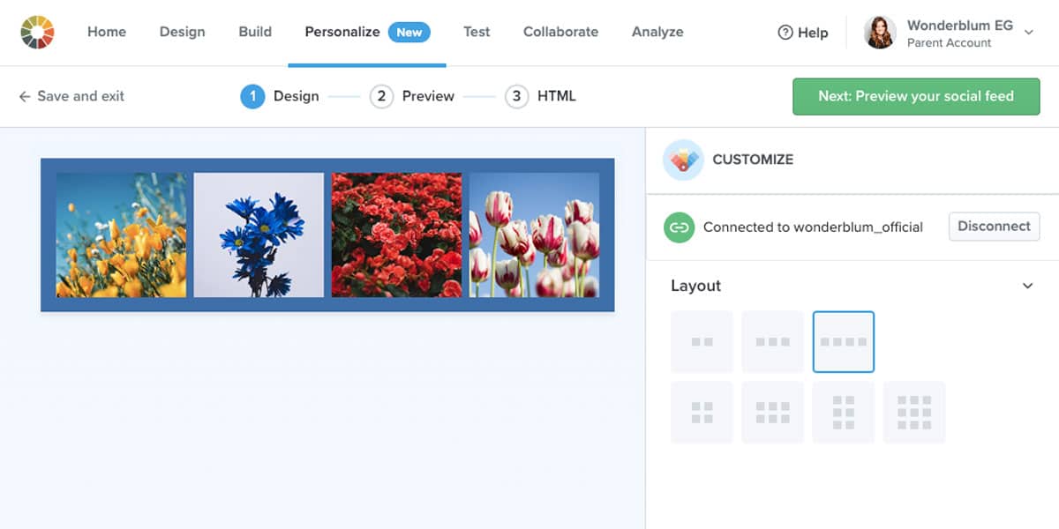Open the Collaborate menu
This screenshot has height=529, width=1059.
pos(560,32)
